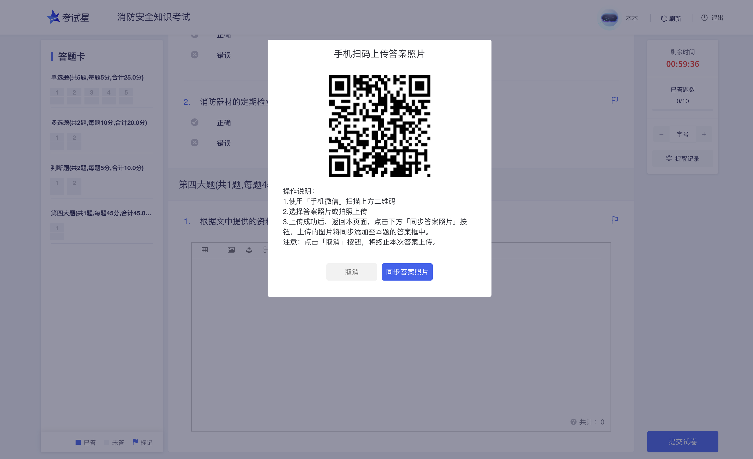Viewport: 753px width, 459px height.
Task: Flag question 2 消防器材 with flag icon
Action: (x=615, y=100)
